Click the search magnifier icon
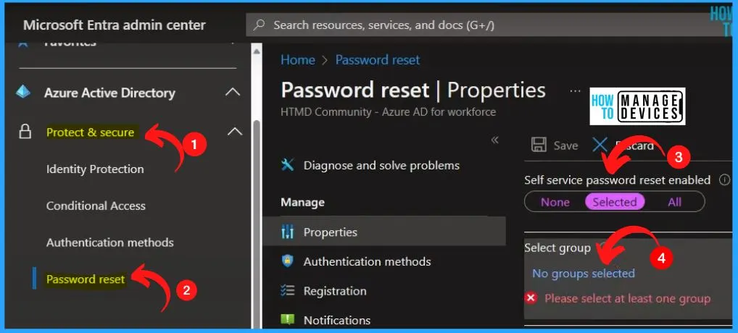This screenshot has width=738, height=333. click(259, 25)
